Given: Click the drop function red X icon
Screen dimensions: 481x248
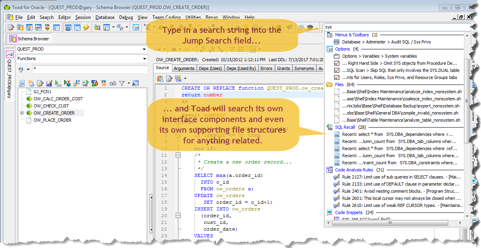Looking at the screenshot, I should click(67, 83).
